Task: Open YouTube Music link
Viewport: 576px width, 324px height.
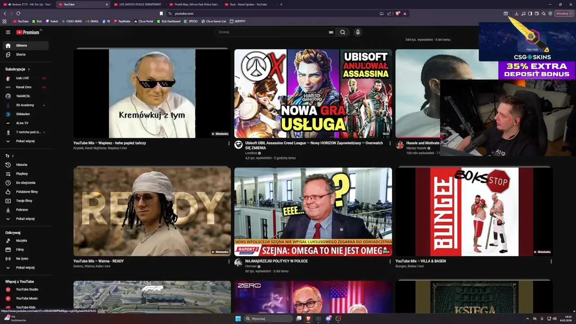Action: tap(26, 298)
